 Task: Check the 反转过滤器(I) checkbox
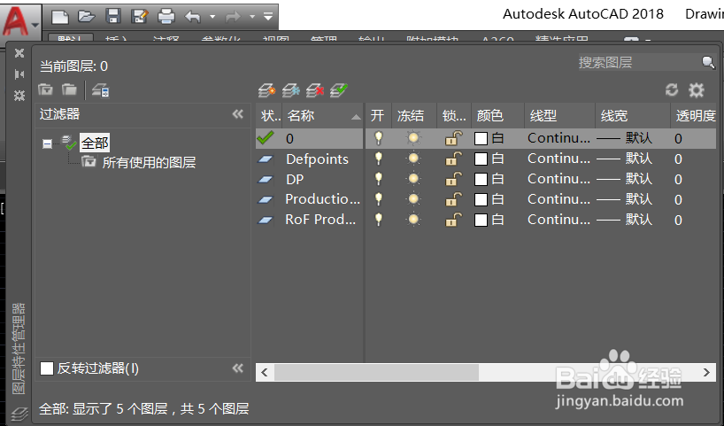point(47,368)
